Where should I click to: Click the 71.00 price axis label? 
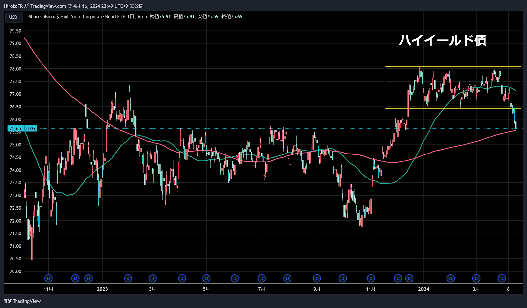tap(15, 246)
